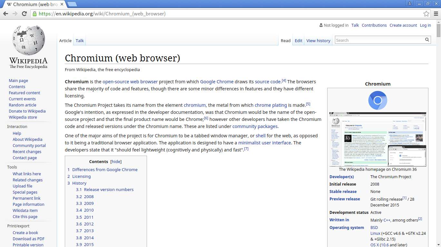Open Featured content in sidebar
Image resolution: width=441 pixels, height=247 pixels.
(24, 93)
